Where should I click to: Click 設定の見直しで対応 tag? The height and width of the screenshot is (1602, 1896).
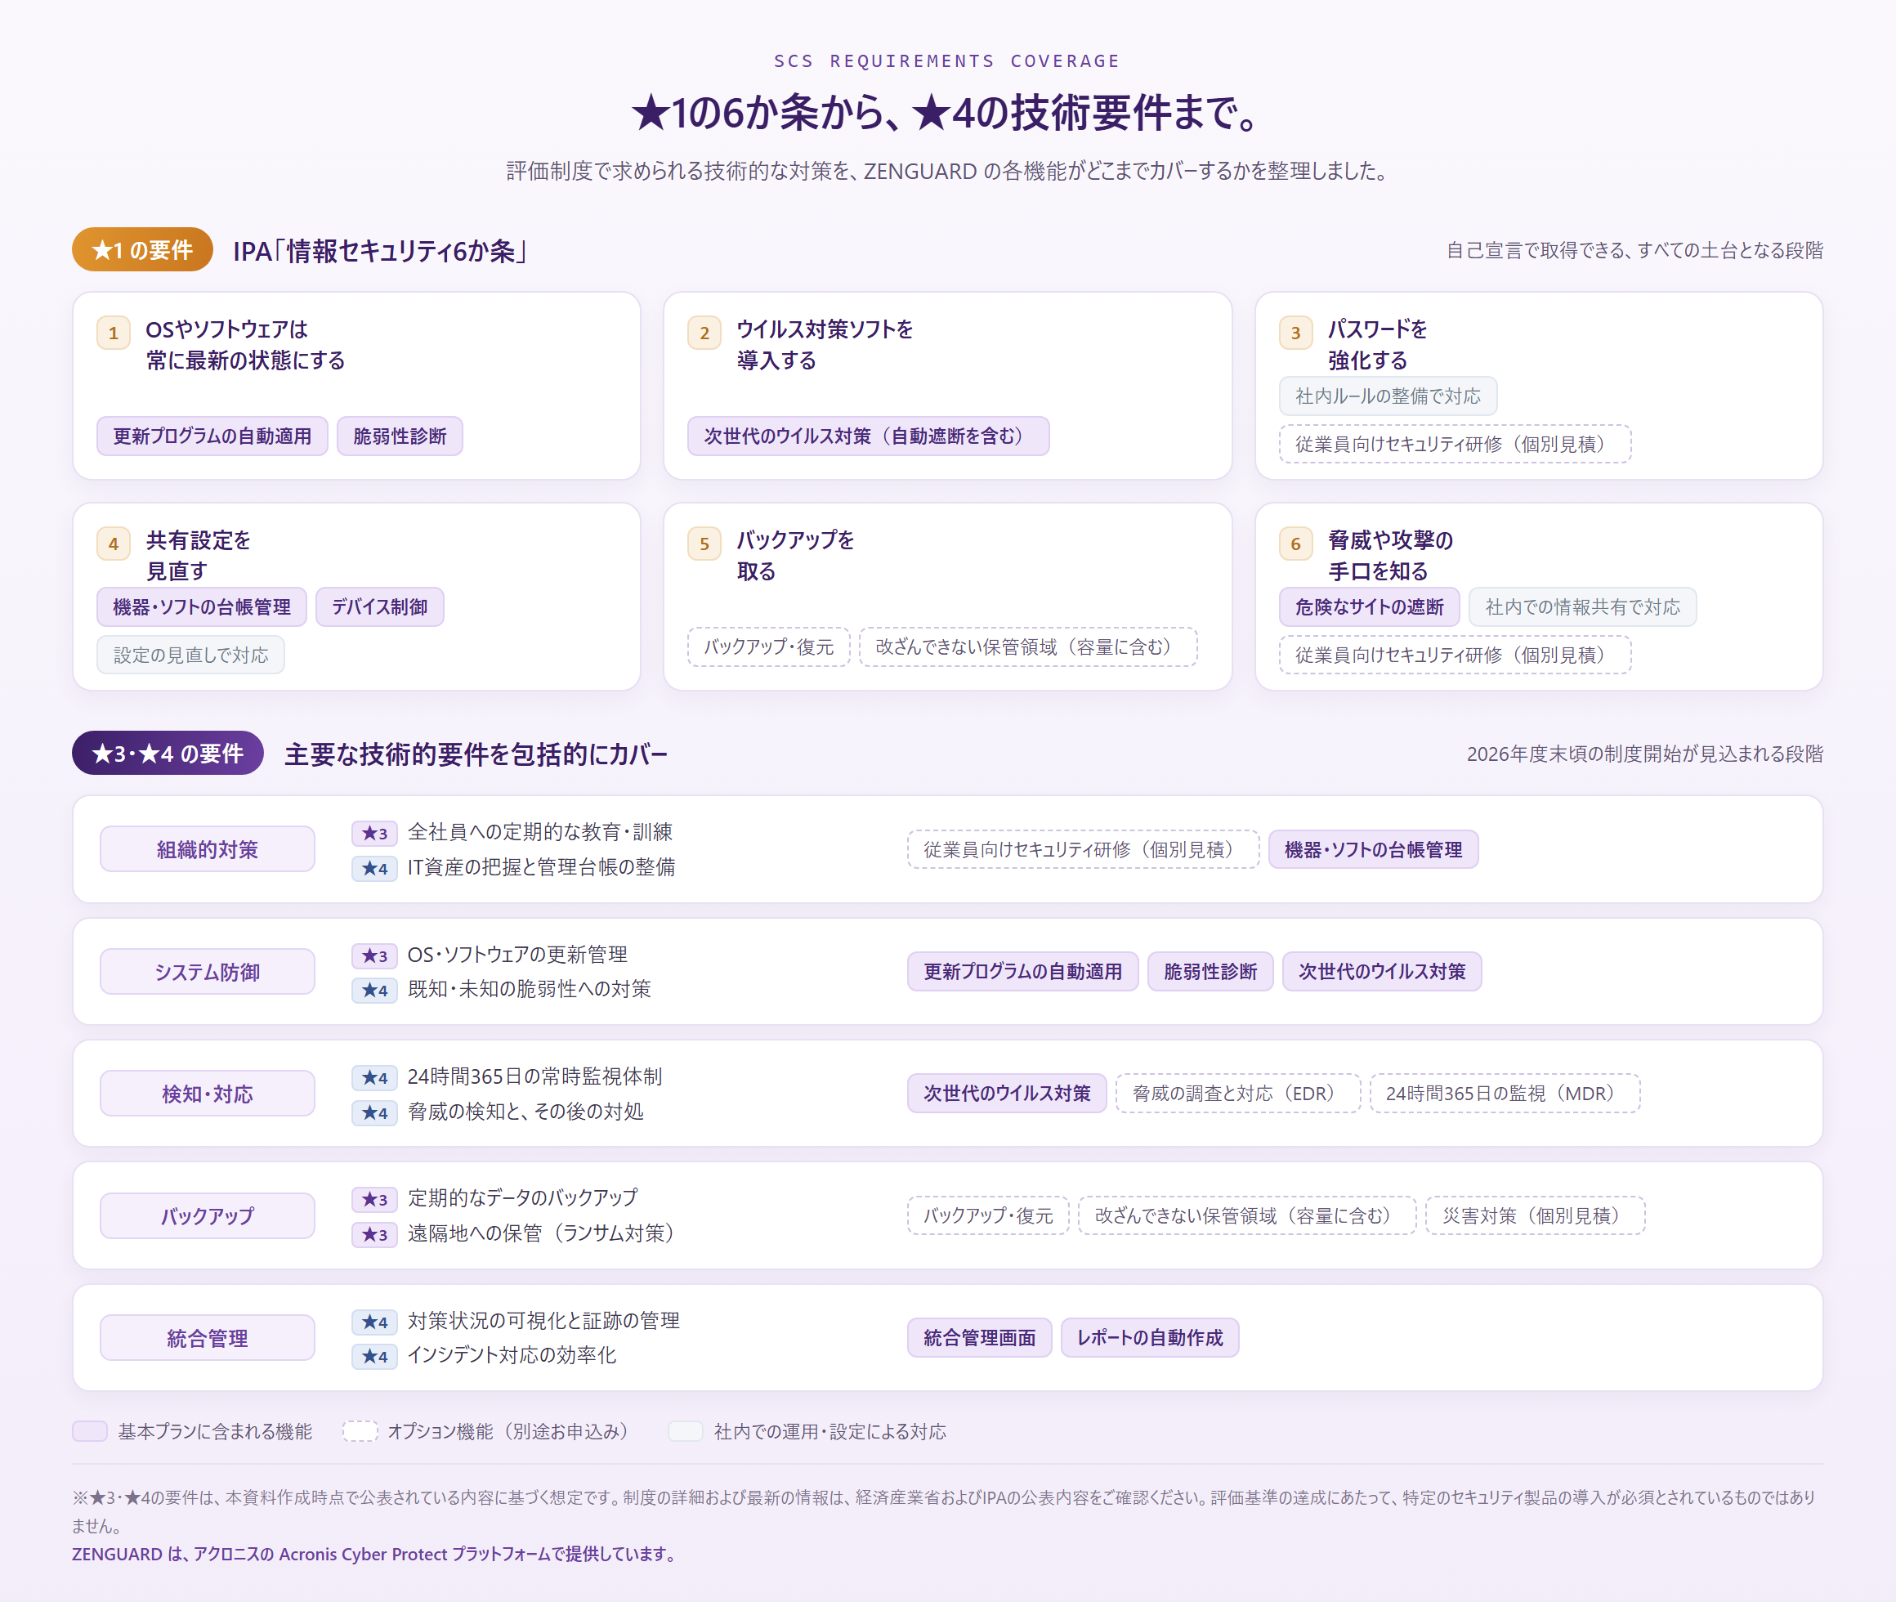(x=190, y=655)
